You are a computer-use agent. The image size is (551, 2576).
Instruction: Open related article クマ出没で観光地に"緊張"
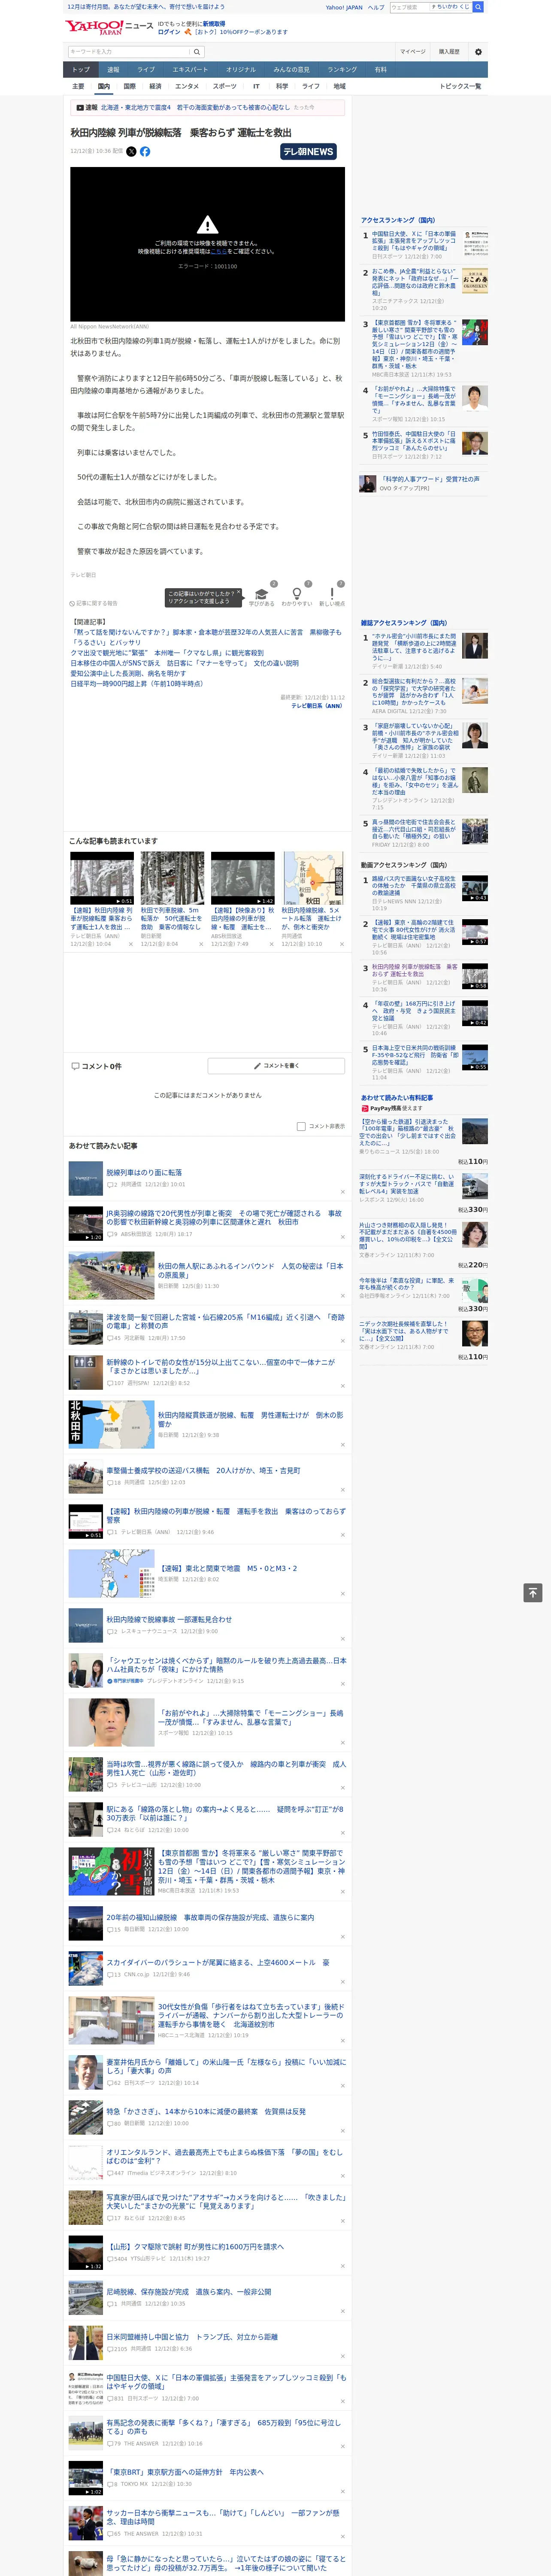coord(167,653)
